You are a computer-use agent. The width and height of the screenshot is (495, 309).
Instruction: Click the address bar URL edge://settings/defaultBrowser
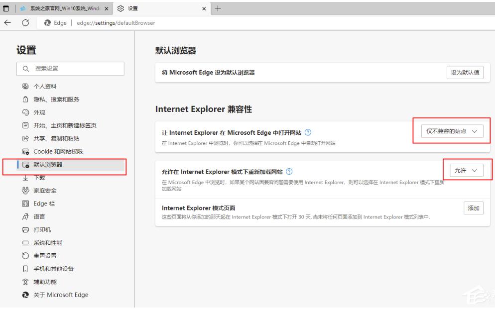[x=116, y=23]
